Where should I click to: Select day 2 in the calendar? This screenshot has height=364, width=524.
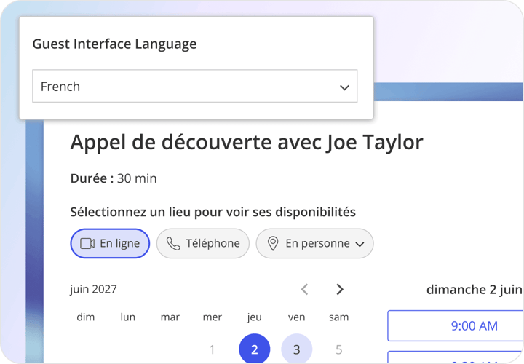[x=254, y=349]
